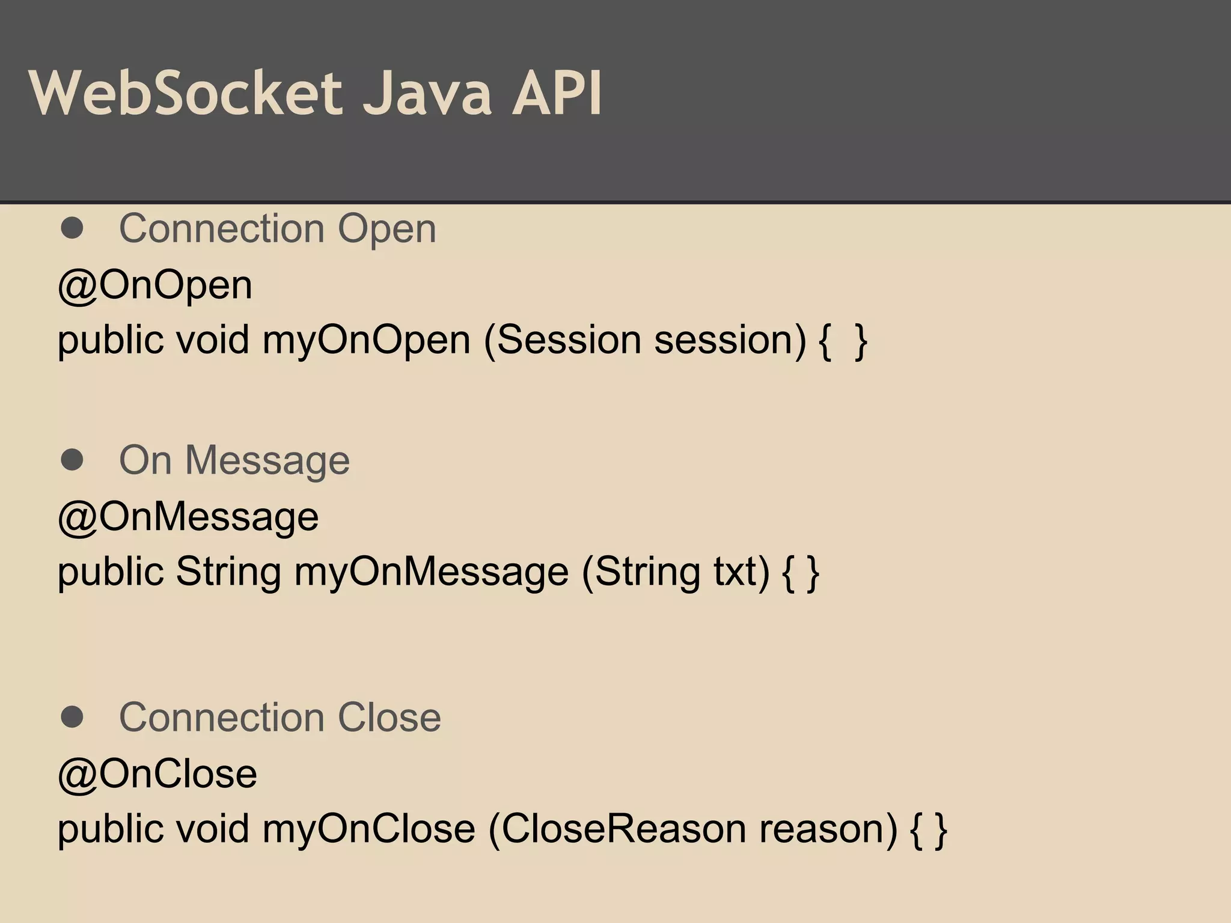Click the myOnOpen method name
Screen dimensions: 1231x923
(366, 340)
